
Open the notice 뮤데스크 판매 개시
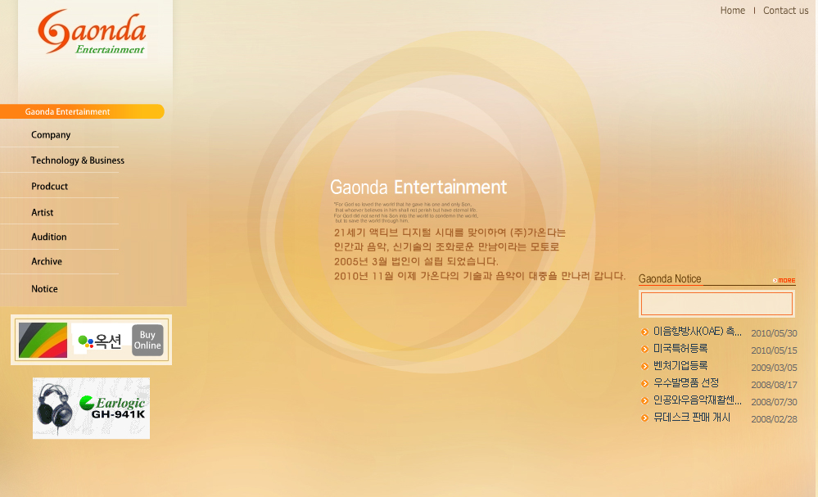[692, 418]
